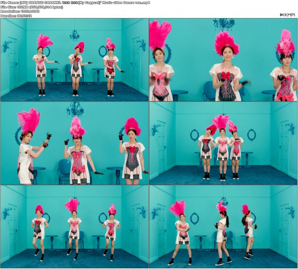The height and width of the screenshot is (269, 298).
Task: Open the bottom-left dancing thumbnail
Action: [x=74, y=227]
